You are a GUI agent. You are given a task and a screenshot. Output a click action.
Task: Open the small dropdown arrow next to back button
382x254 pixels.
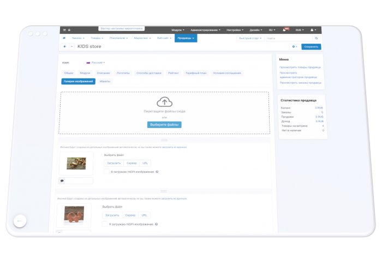(x=71, y=46)
